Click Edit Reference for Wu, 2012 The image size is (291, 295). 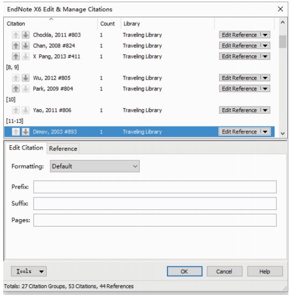click(239, 78)
